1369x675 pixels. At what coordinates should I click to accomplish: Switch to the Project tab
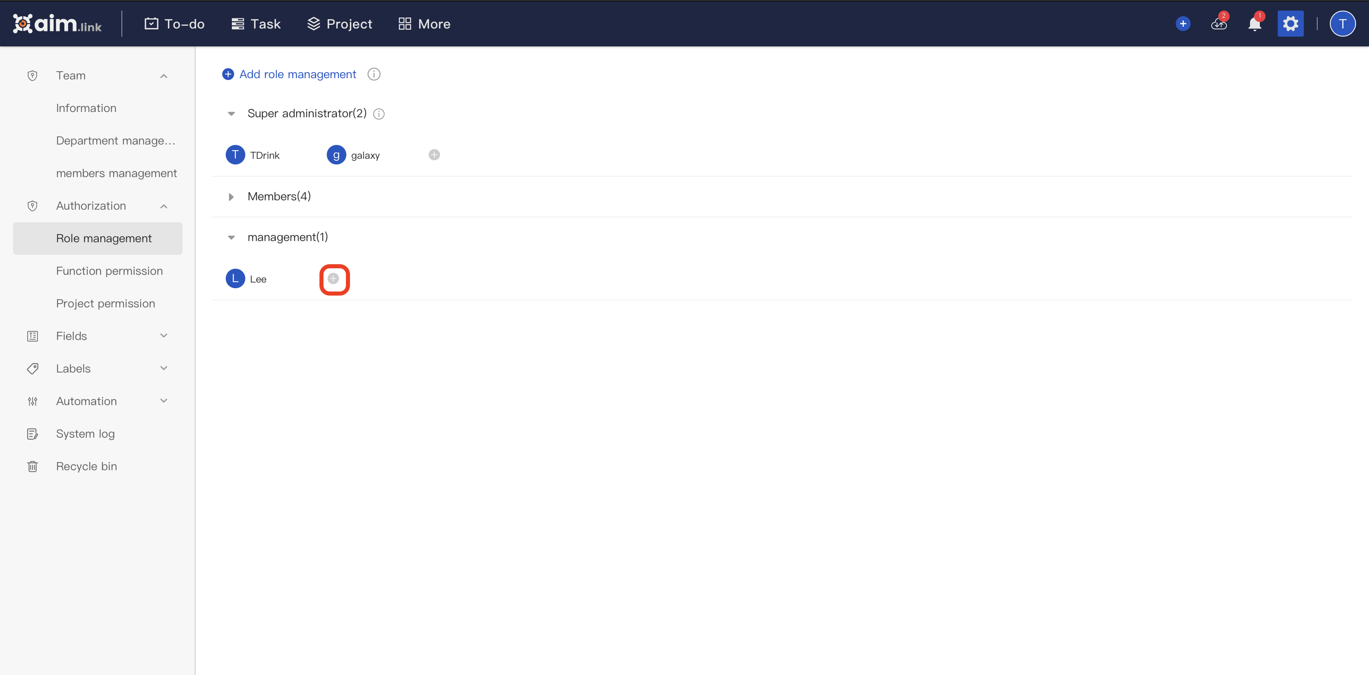pyautogui.click(x=339, y=23)
